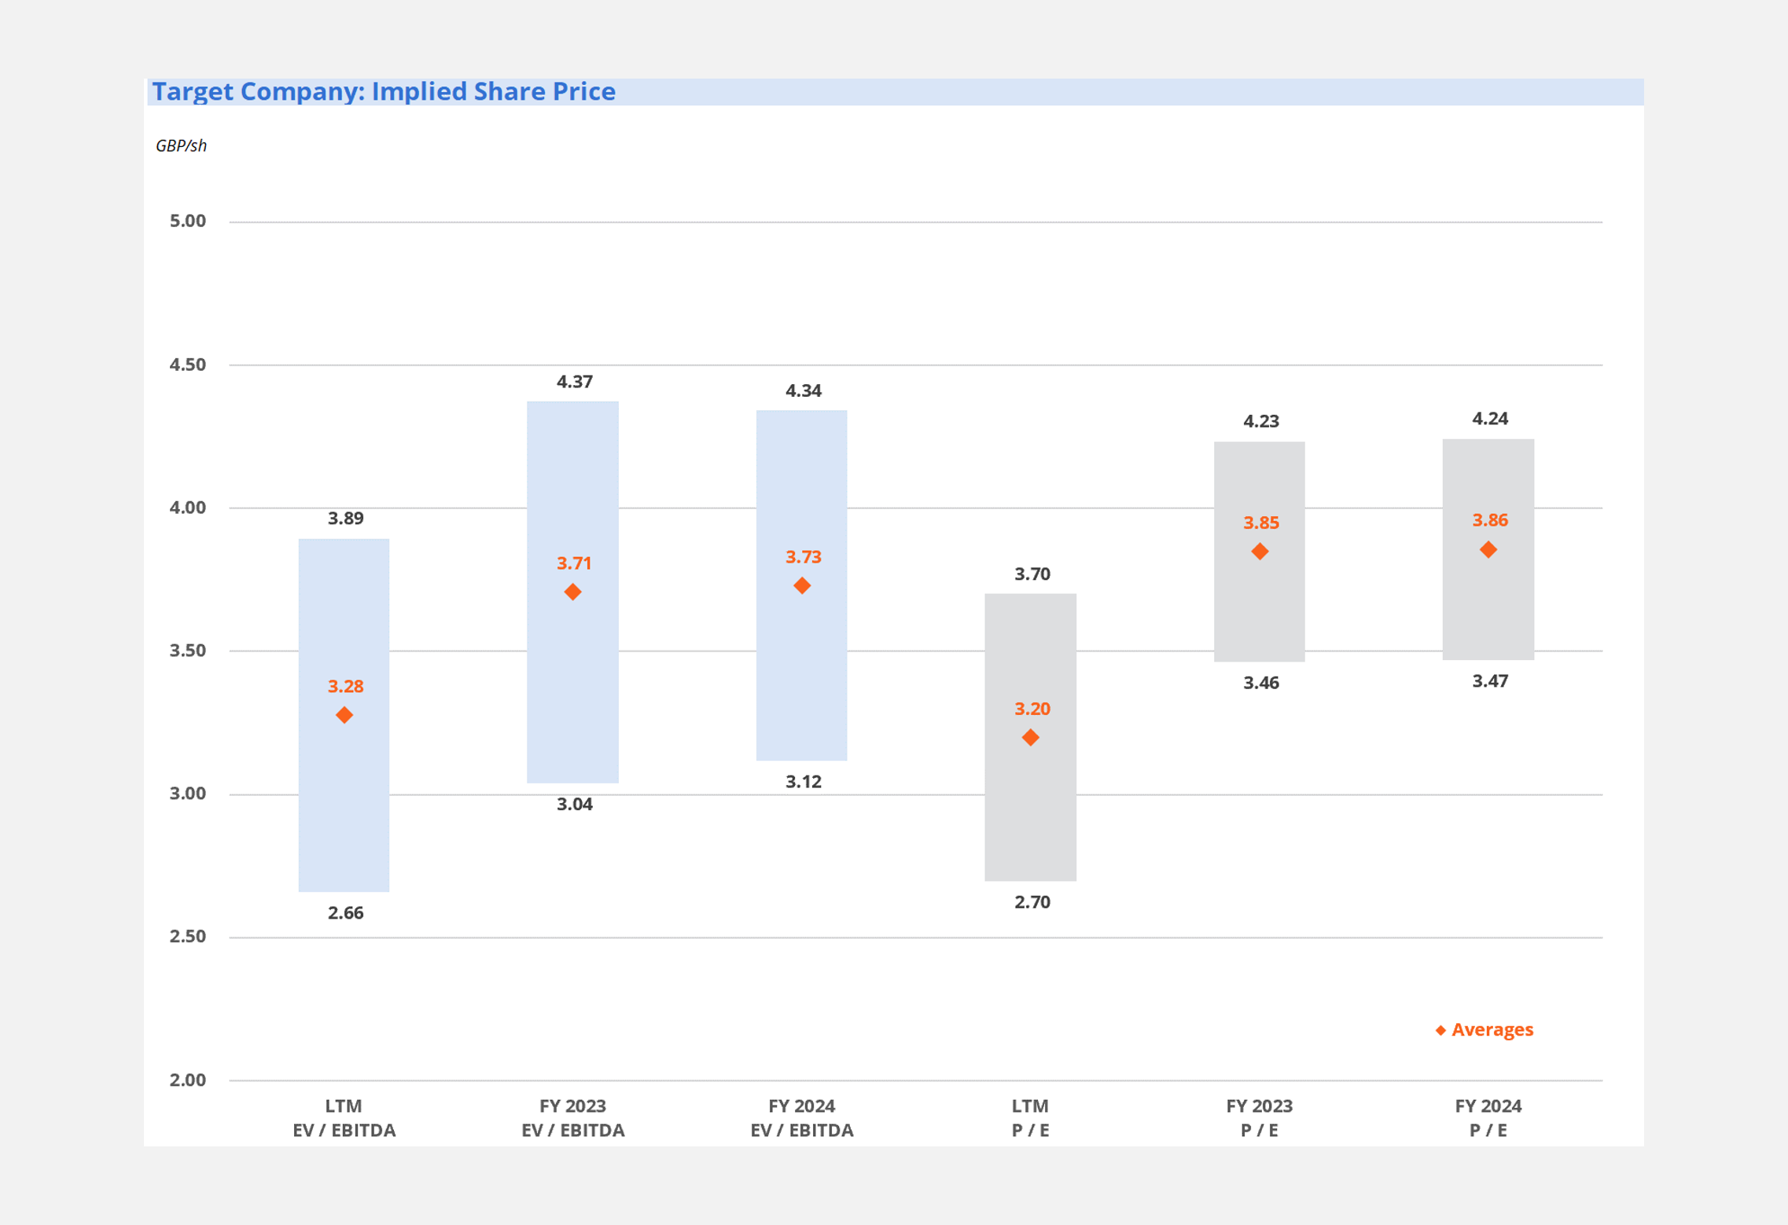
Task: Click the 3.86 orange average label
Action: [x=1489, y=520]
